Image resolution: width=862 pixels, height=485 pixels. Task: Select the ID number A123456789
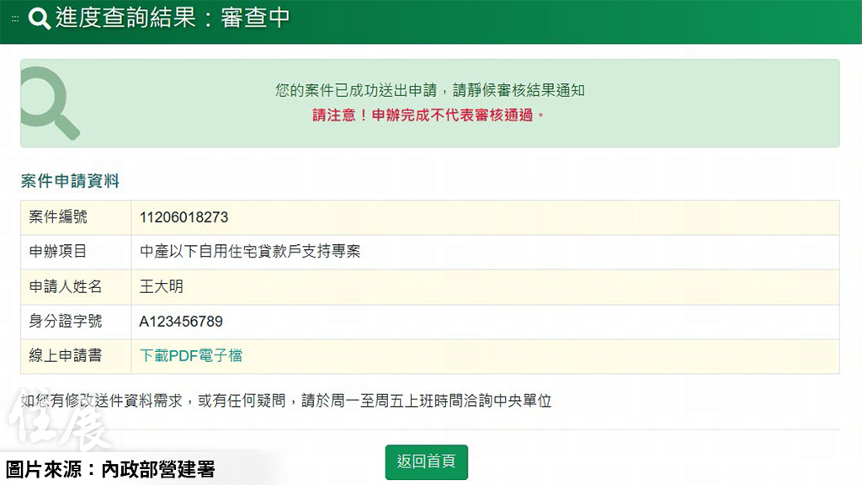pos(181,321)
